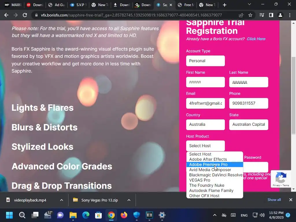Click the Phone number field
The image size is (296, 222).
tap(249, 103)
